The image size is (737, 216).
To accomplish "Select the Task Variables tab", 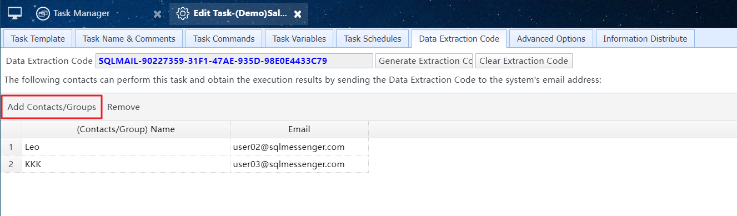I will [299, 39].
